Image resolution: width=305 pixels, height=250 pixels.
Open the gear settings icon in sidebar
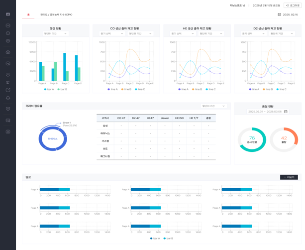point(8,41)
